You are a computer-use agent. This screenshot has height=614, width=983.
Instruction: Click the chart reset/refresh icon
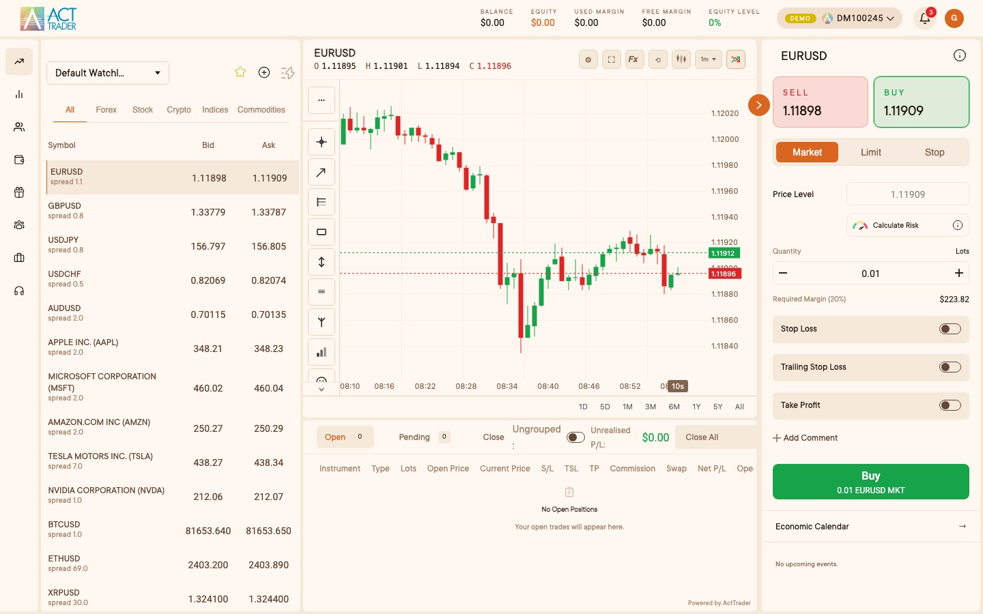click(658, 59)
